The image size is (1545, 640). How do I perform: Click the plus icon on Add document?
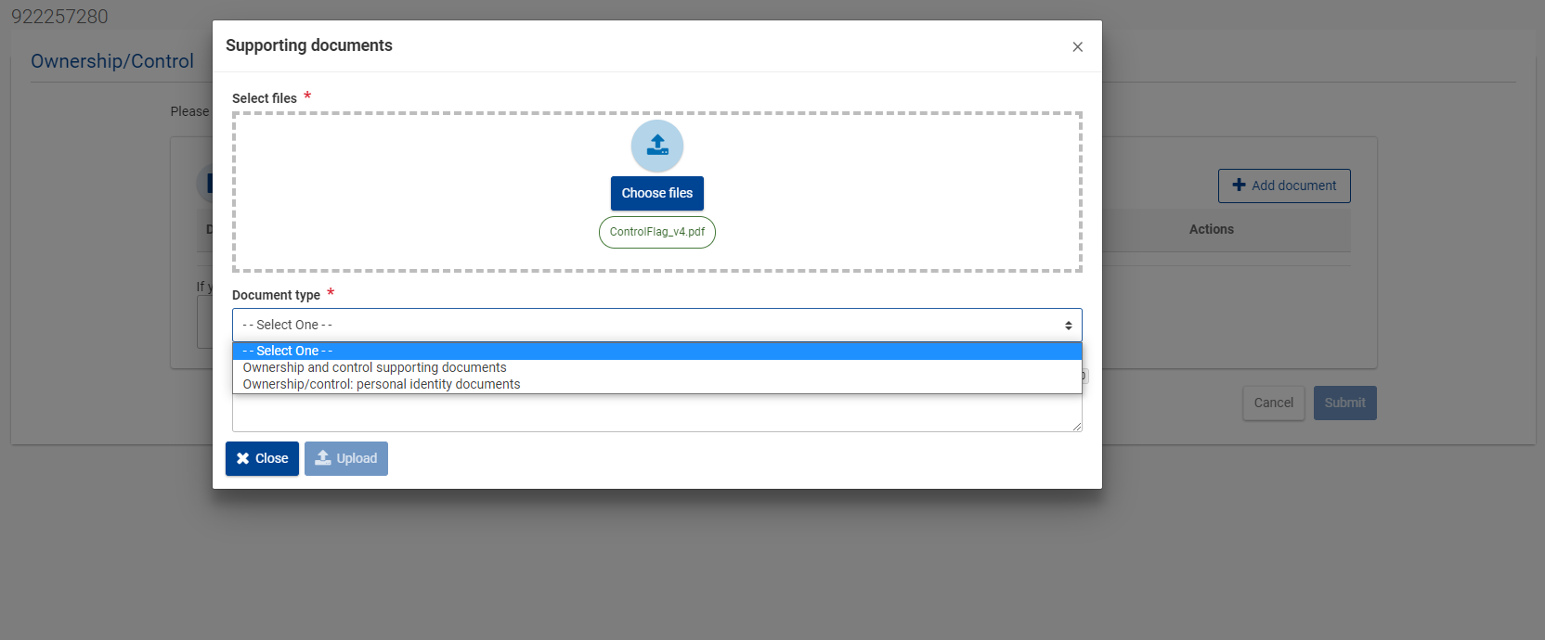(1239, 186)
